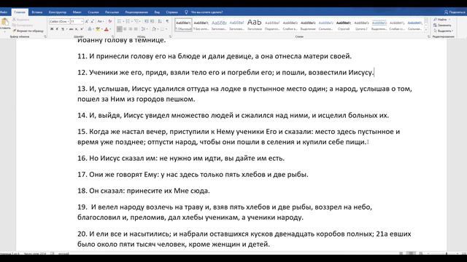Click the Clear Formatting eraser icon
Image resolution: width=467 pixels, height=262 pixels.
[x=110, y=21]
